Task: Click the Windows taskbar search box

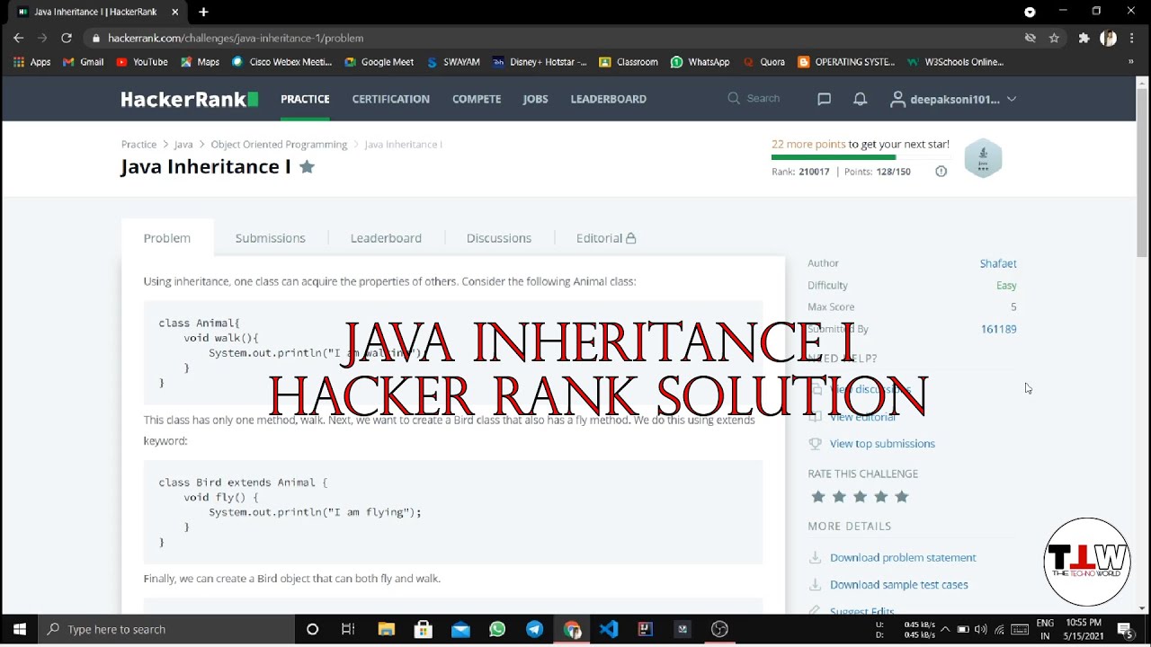Action: tap(167, 629)
